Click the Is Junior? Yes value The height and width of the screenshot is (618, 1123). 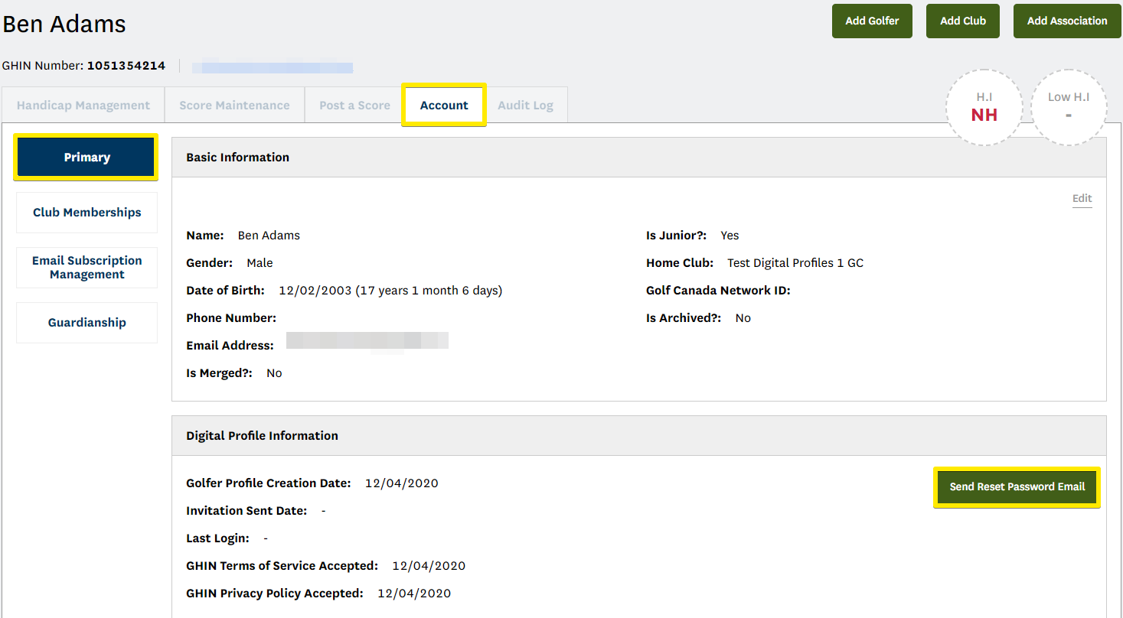(x=730, y=235)
